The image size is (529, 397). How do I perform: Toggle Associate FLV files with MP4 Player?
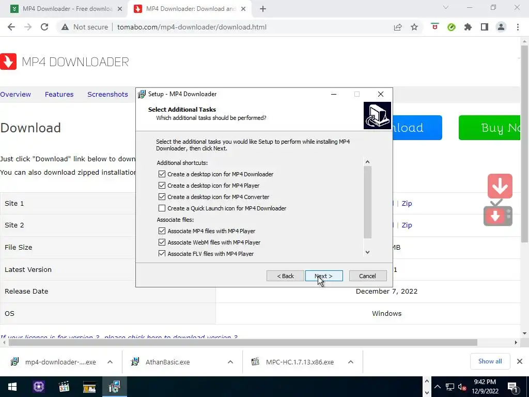(x=162, y=253)
